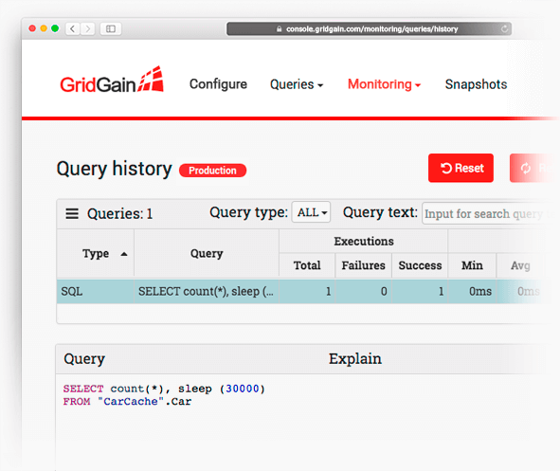Viewport: 560px width, 471px height.
Task: Click the Total executions column header
Action: [307, 265]
